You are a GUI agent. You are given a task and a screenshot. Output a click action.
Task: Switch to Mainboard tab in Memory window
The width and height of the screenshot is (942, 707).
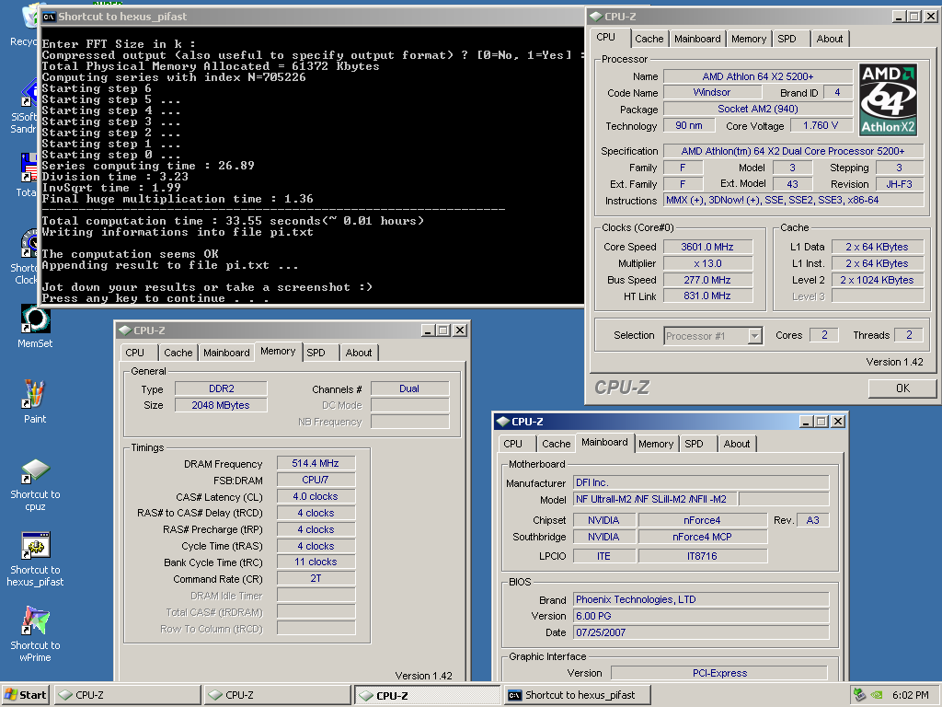click(x=226, y=353)
